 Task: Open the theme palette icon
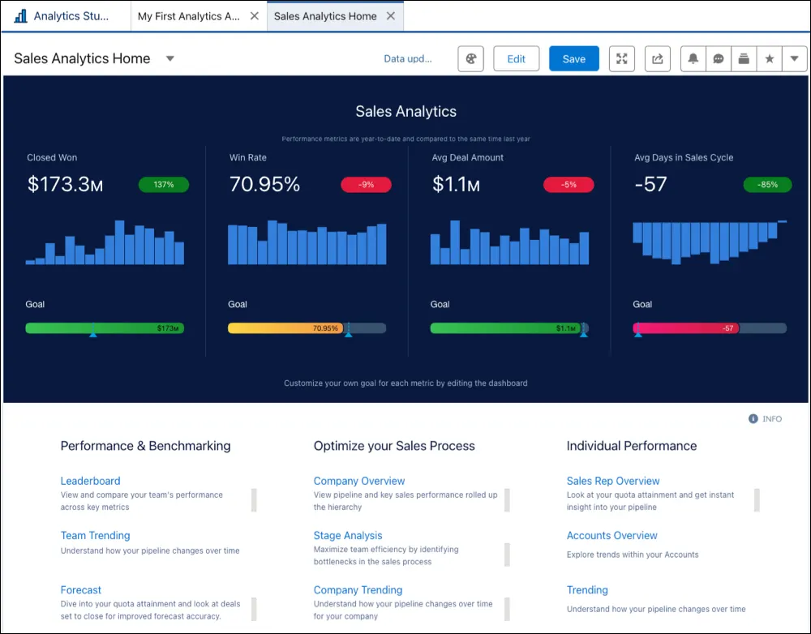[470, 58]
